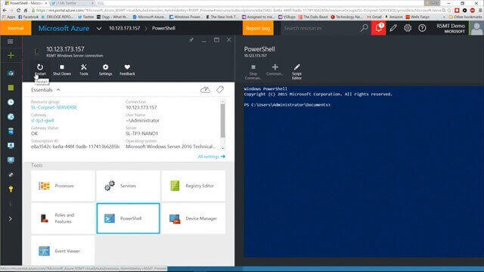484x272 pixels.
Task: Toggle the hamburger menu in sidebar
Action: tap(11, 42)
